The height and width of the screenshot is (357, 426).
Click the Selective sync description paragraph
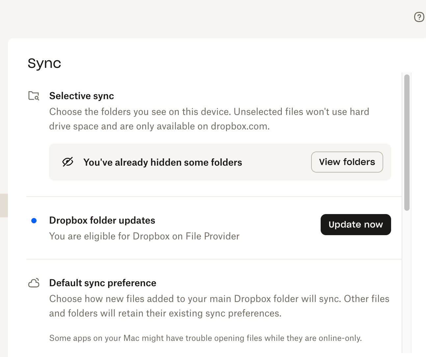pyautogui.click(x=209, y=119)
